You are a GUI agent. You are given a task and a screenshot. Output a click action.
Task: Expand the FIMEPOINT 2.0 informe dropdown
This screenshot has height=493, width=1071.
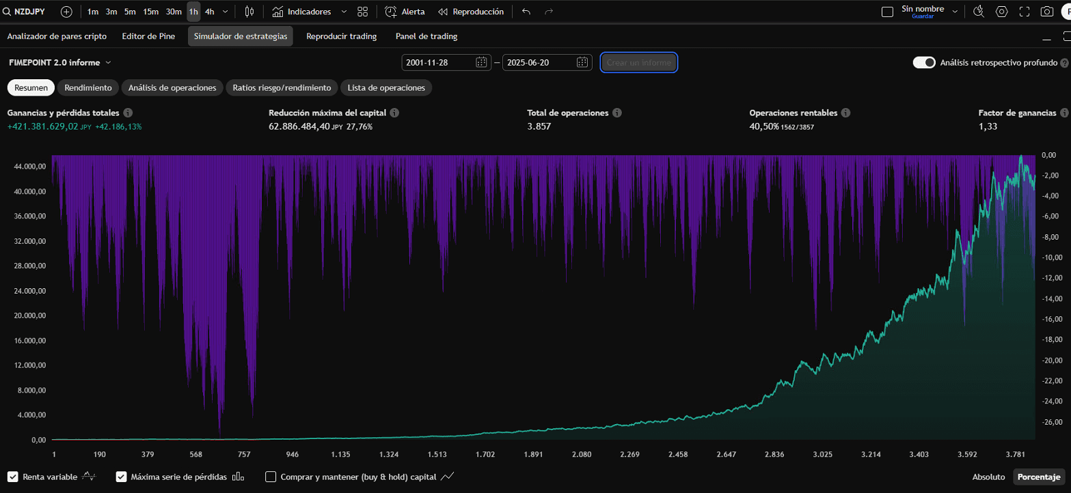[60, 62]
